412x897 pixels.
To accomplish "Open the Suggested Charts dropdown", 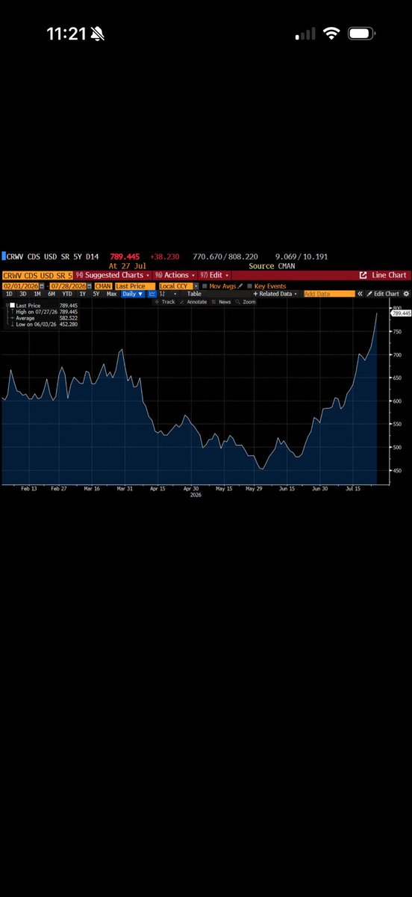I will pyautogui.click(x=113, y=275).
